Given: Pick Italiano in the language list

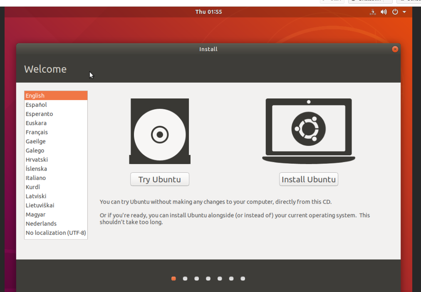Looking at the screenshot, I should click(x=36, y=178).
